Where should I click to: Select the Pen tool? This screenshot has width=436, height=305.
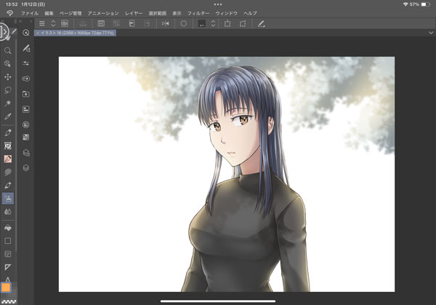[8, 132]
